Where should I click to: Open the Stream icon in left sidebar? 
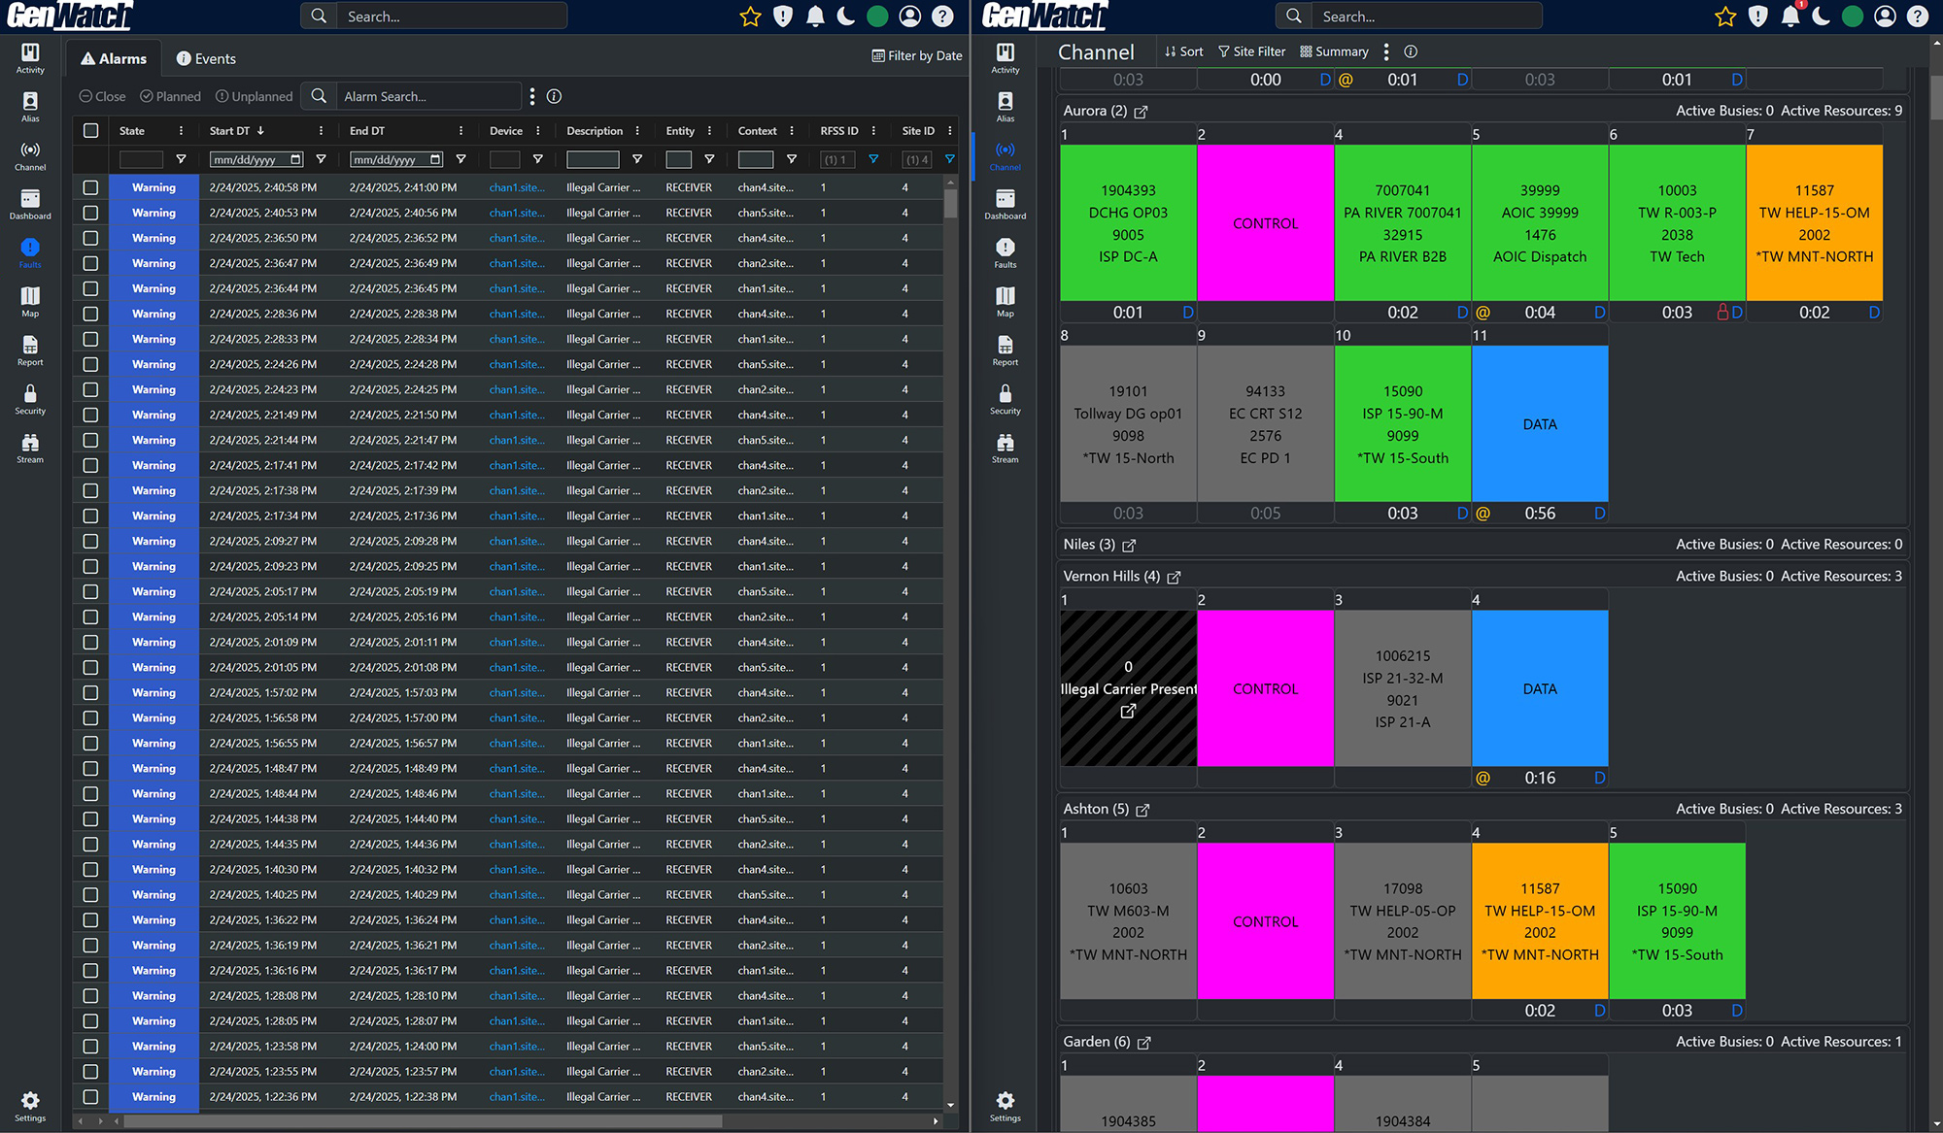click(x=30, y=448)
